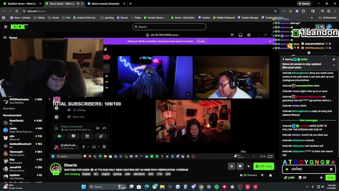Mute the Discord microphone
Image resolution: width=339 pixels, height=191 pixels.
coord(83,147)
